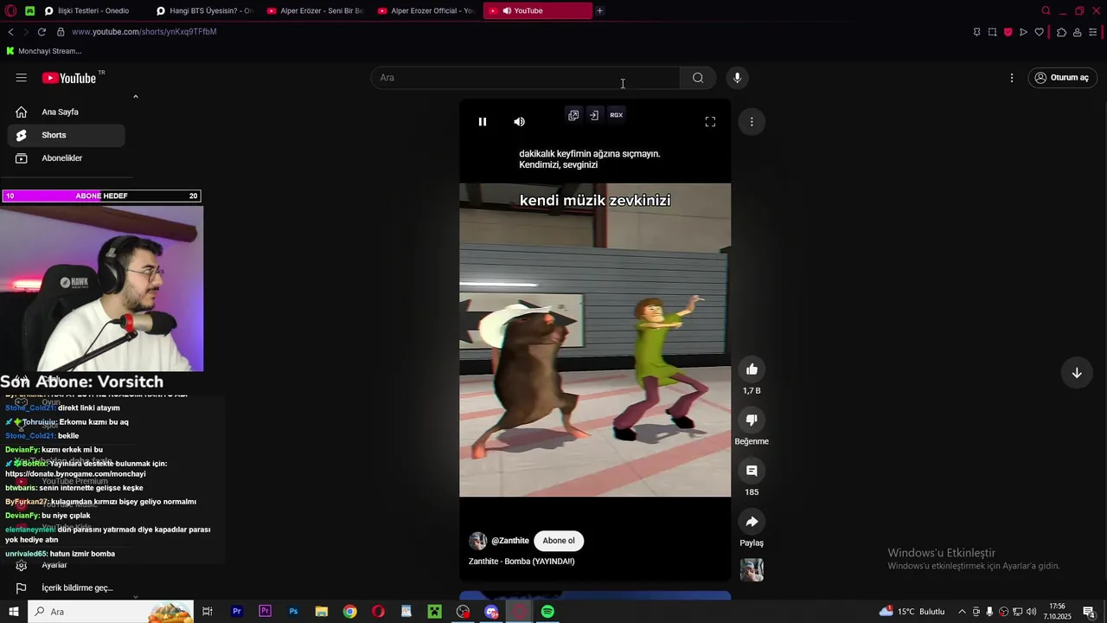Click the dislike (Beğenme) button
The height and width of the screenshot is (623, 1107).
(x=752, y=420)
